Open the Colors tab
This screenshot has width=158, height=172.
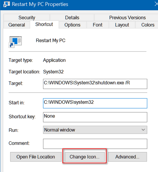148,25
